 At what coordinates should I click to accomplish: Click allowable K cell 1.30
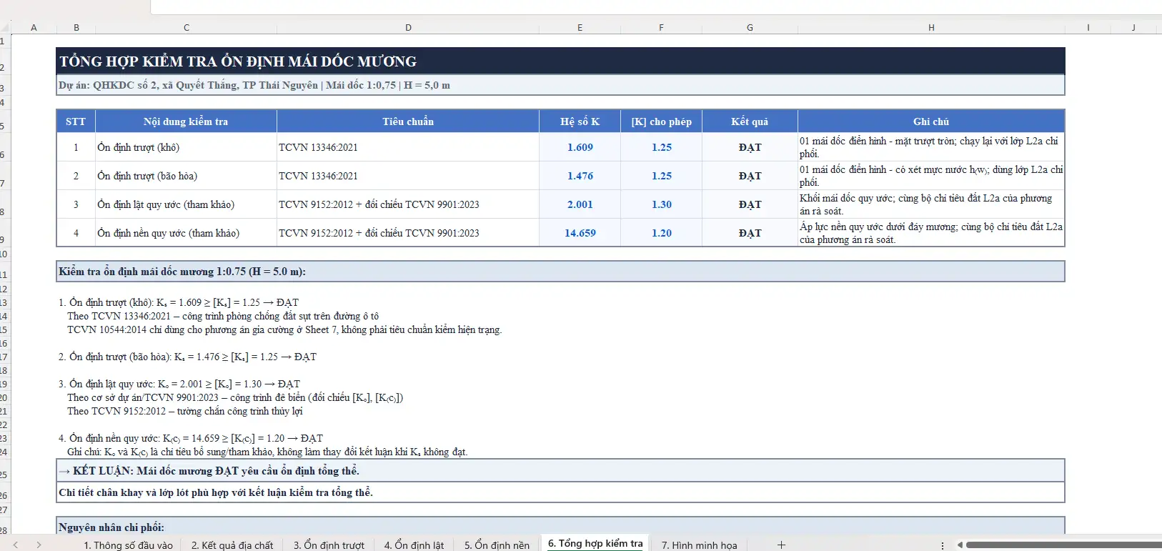click(x=661, y=204)
